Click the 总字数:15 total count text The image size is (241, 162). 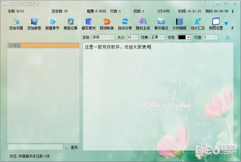[59, 11]
